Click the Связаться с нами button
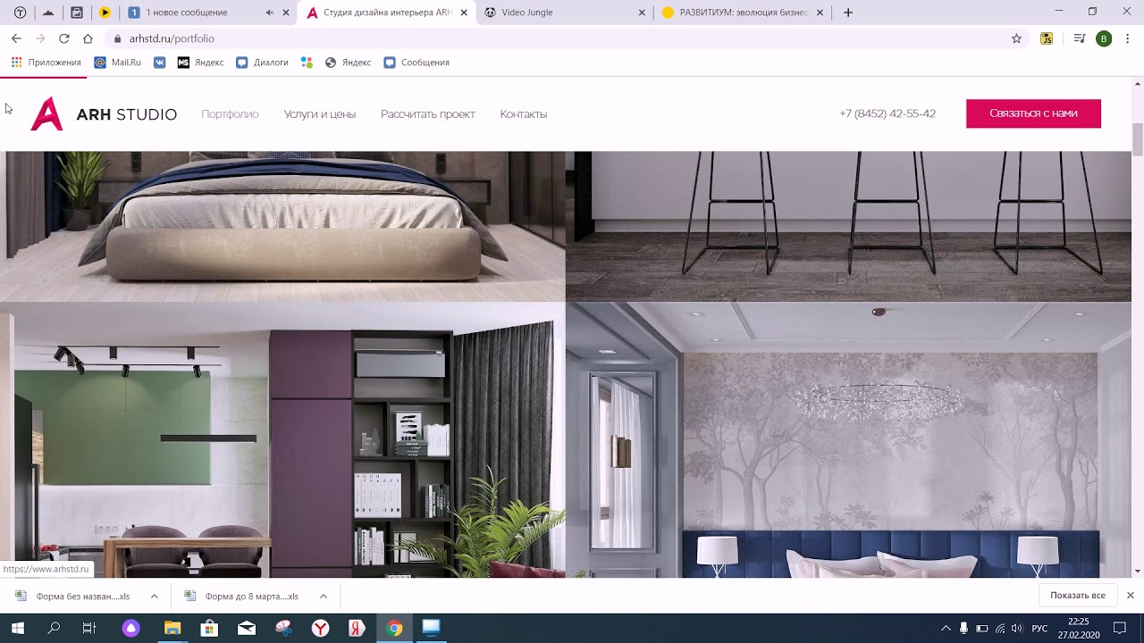 pos(1033,113)
